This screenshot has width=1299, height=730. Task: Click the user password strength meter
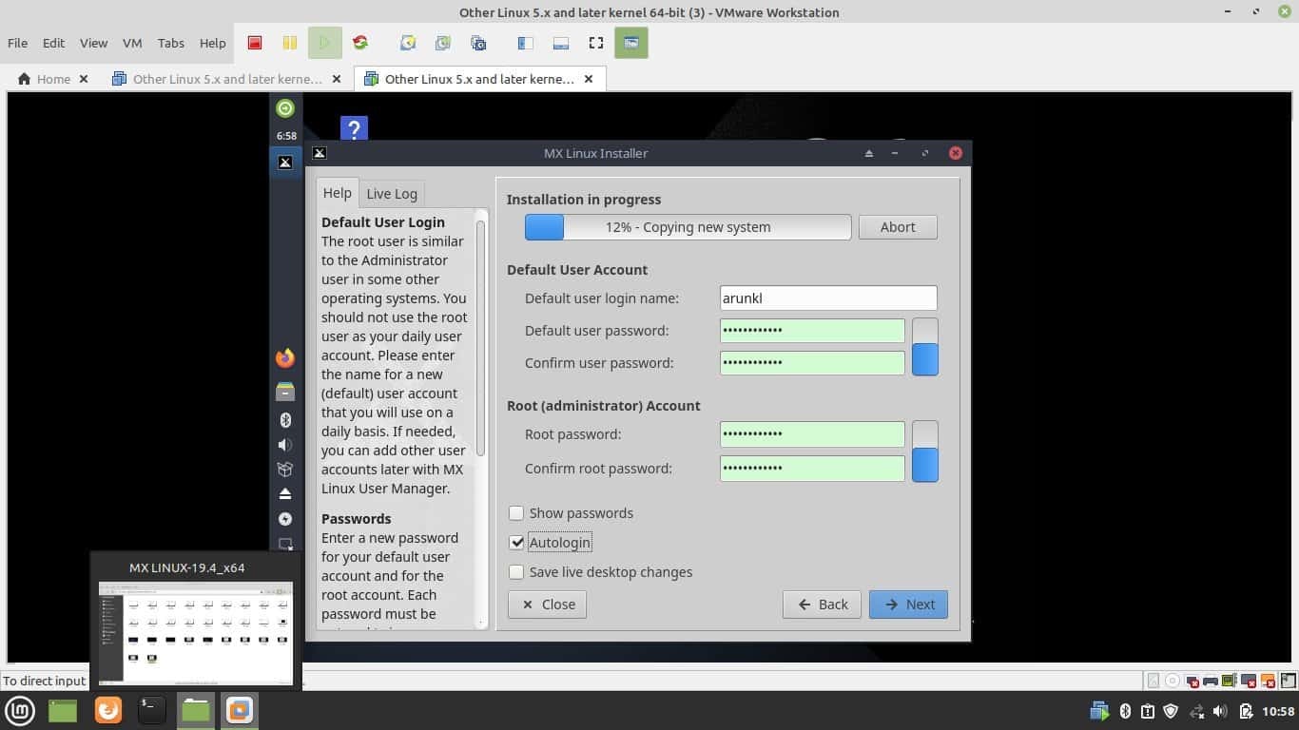click(x=925, y=347)
